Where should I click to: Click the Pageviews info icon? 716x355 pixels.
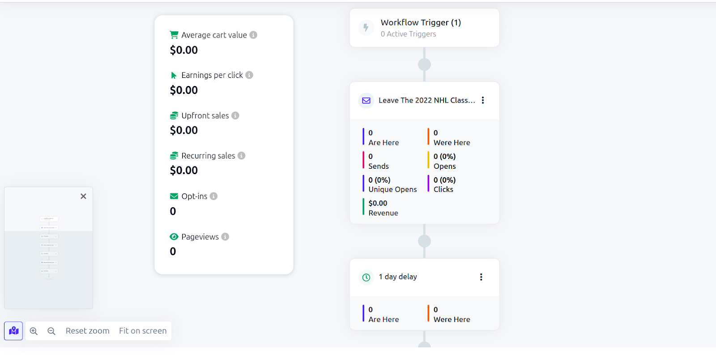tap(225, 236)
